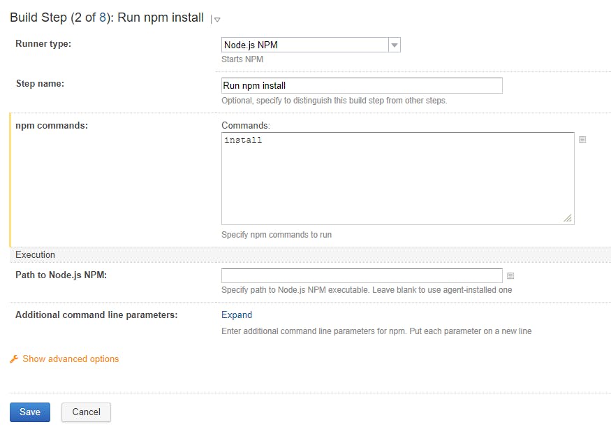
Task: Open the link showing 8 build steps
Action: 103,17
